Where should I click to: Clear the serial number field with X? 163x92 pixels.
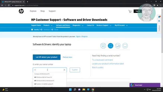tap(64, 70)
